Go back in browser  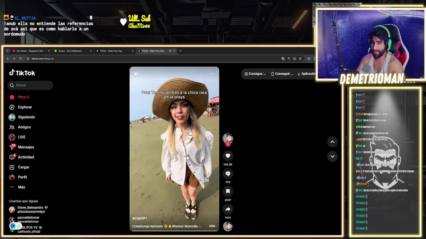point(8,58)
